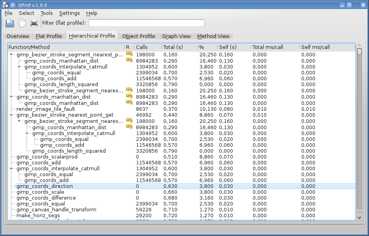
Task: Click the Copy toolbar icon
Action: point(22,23)
